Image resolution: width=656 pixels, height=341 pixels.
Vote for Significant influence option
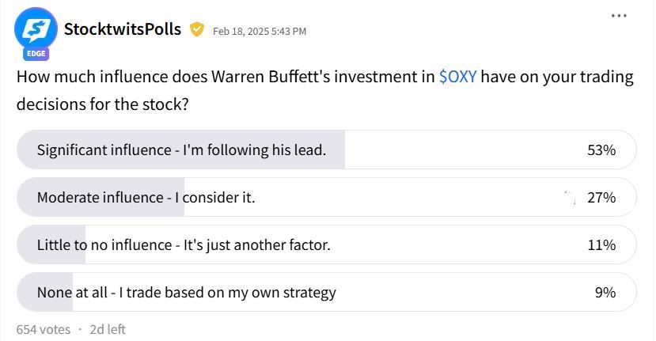click(x=326, y=150)
